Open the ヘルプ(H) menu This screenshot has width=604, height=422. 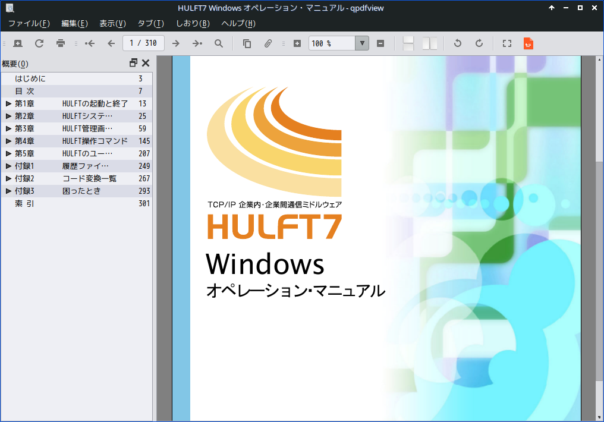pyautogui.click(x=238, y=24)
